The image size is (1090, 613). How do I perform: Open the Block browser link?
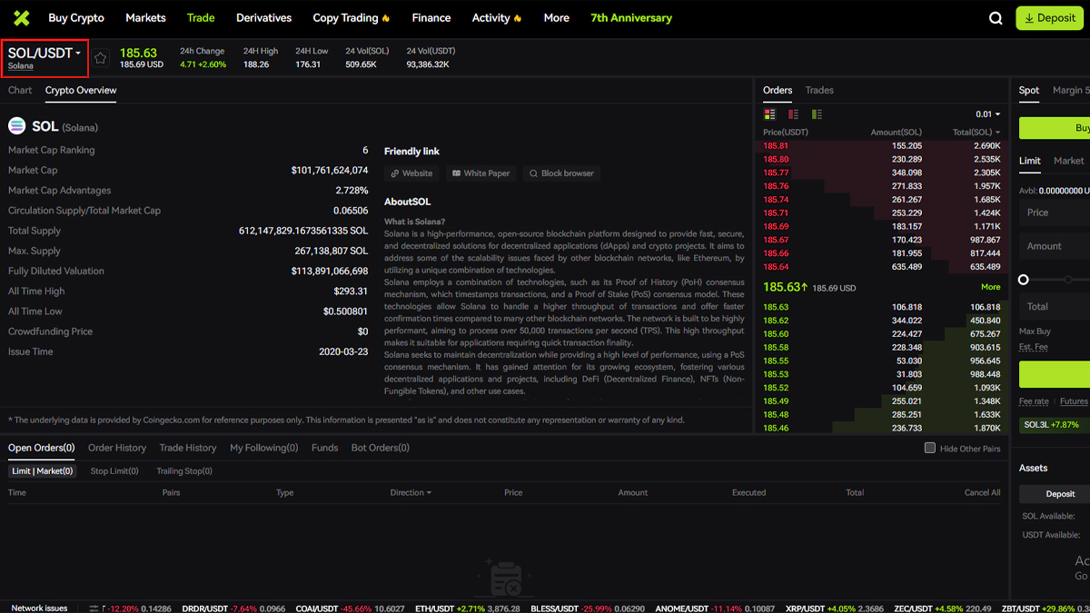561,173
